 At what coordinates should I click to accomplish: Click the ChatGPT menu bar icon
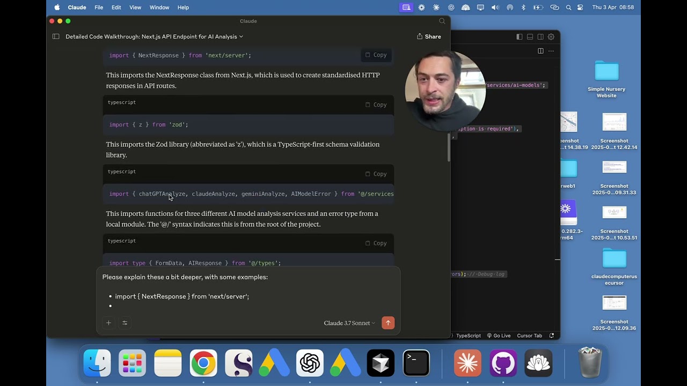(451, 8)
